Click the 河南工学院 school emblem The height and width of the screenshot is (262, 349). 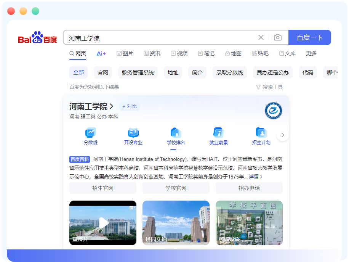pyautogui.click(x=273, y=111)
